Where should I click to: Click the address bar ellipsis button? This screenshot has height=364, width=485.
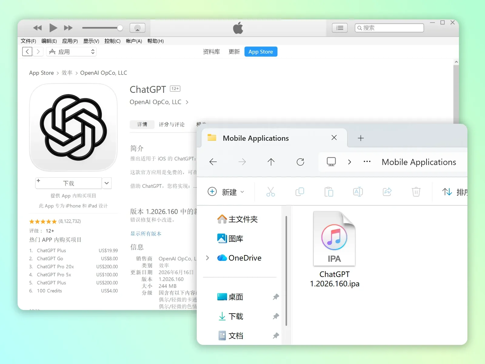(x=367, y=162)
